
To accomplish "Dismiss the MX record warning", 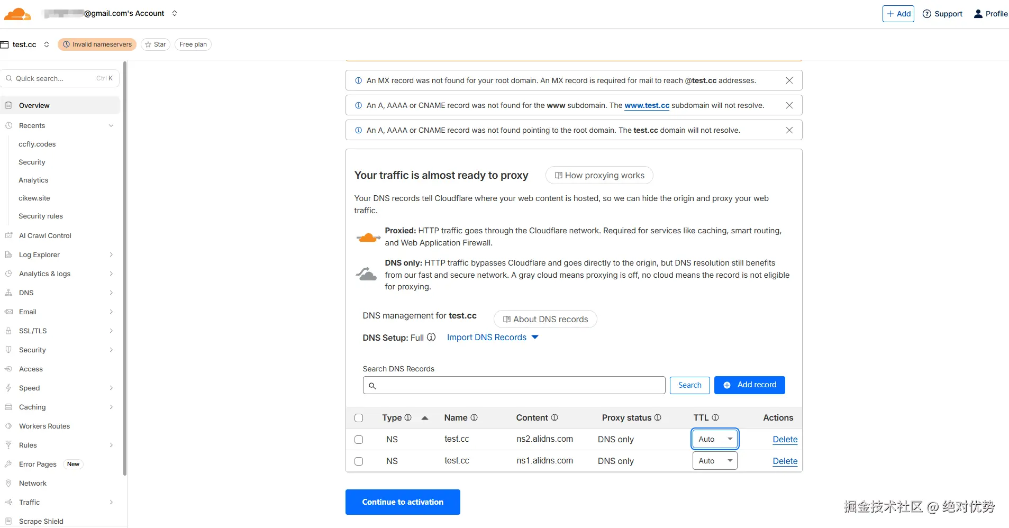I will point(789,80).
